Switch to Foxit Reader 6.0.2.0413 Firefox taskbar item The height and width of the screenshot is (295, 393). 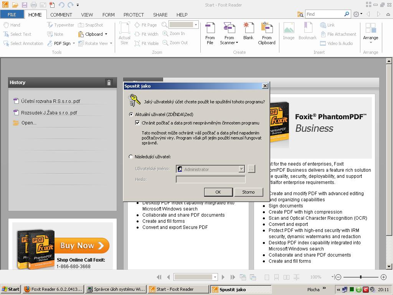(53, 289)
